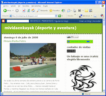Click the Research book toolbar icon
The width and height of the screenshot is (106, 96).
click(x=91, y=11)
